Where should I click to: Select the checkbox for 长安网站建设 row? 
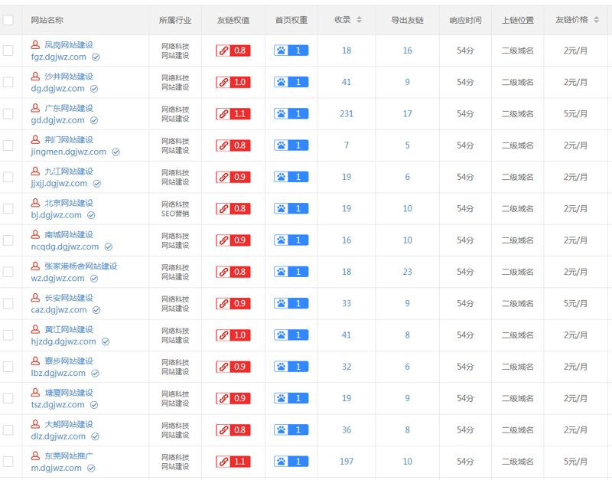coord(8,304)
